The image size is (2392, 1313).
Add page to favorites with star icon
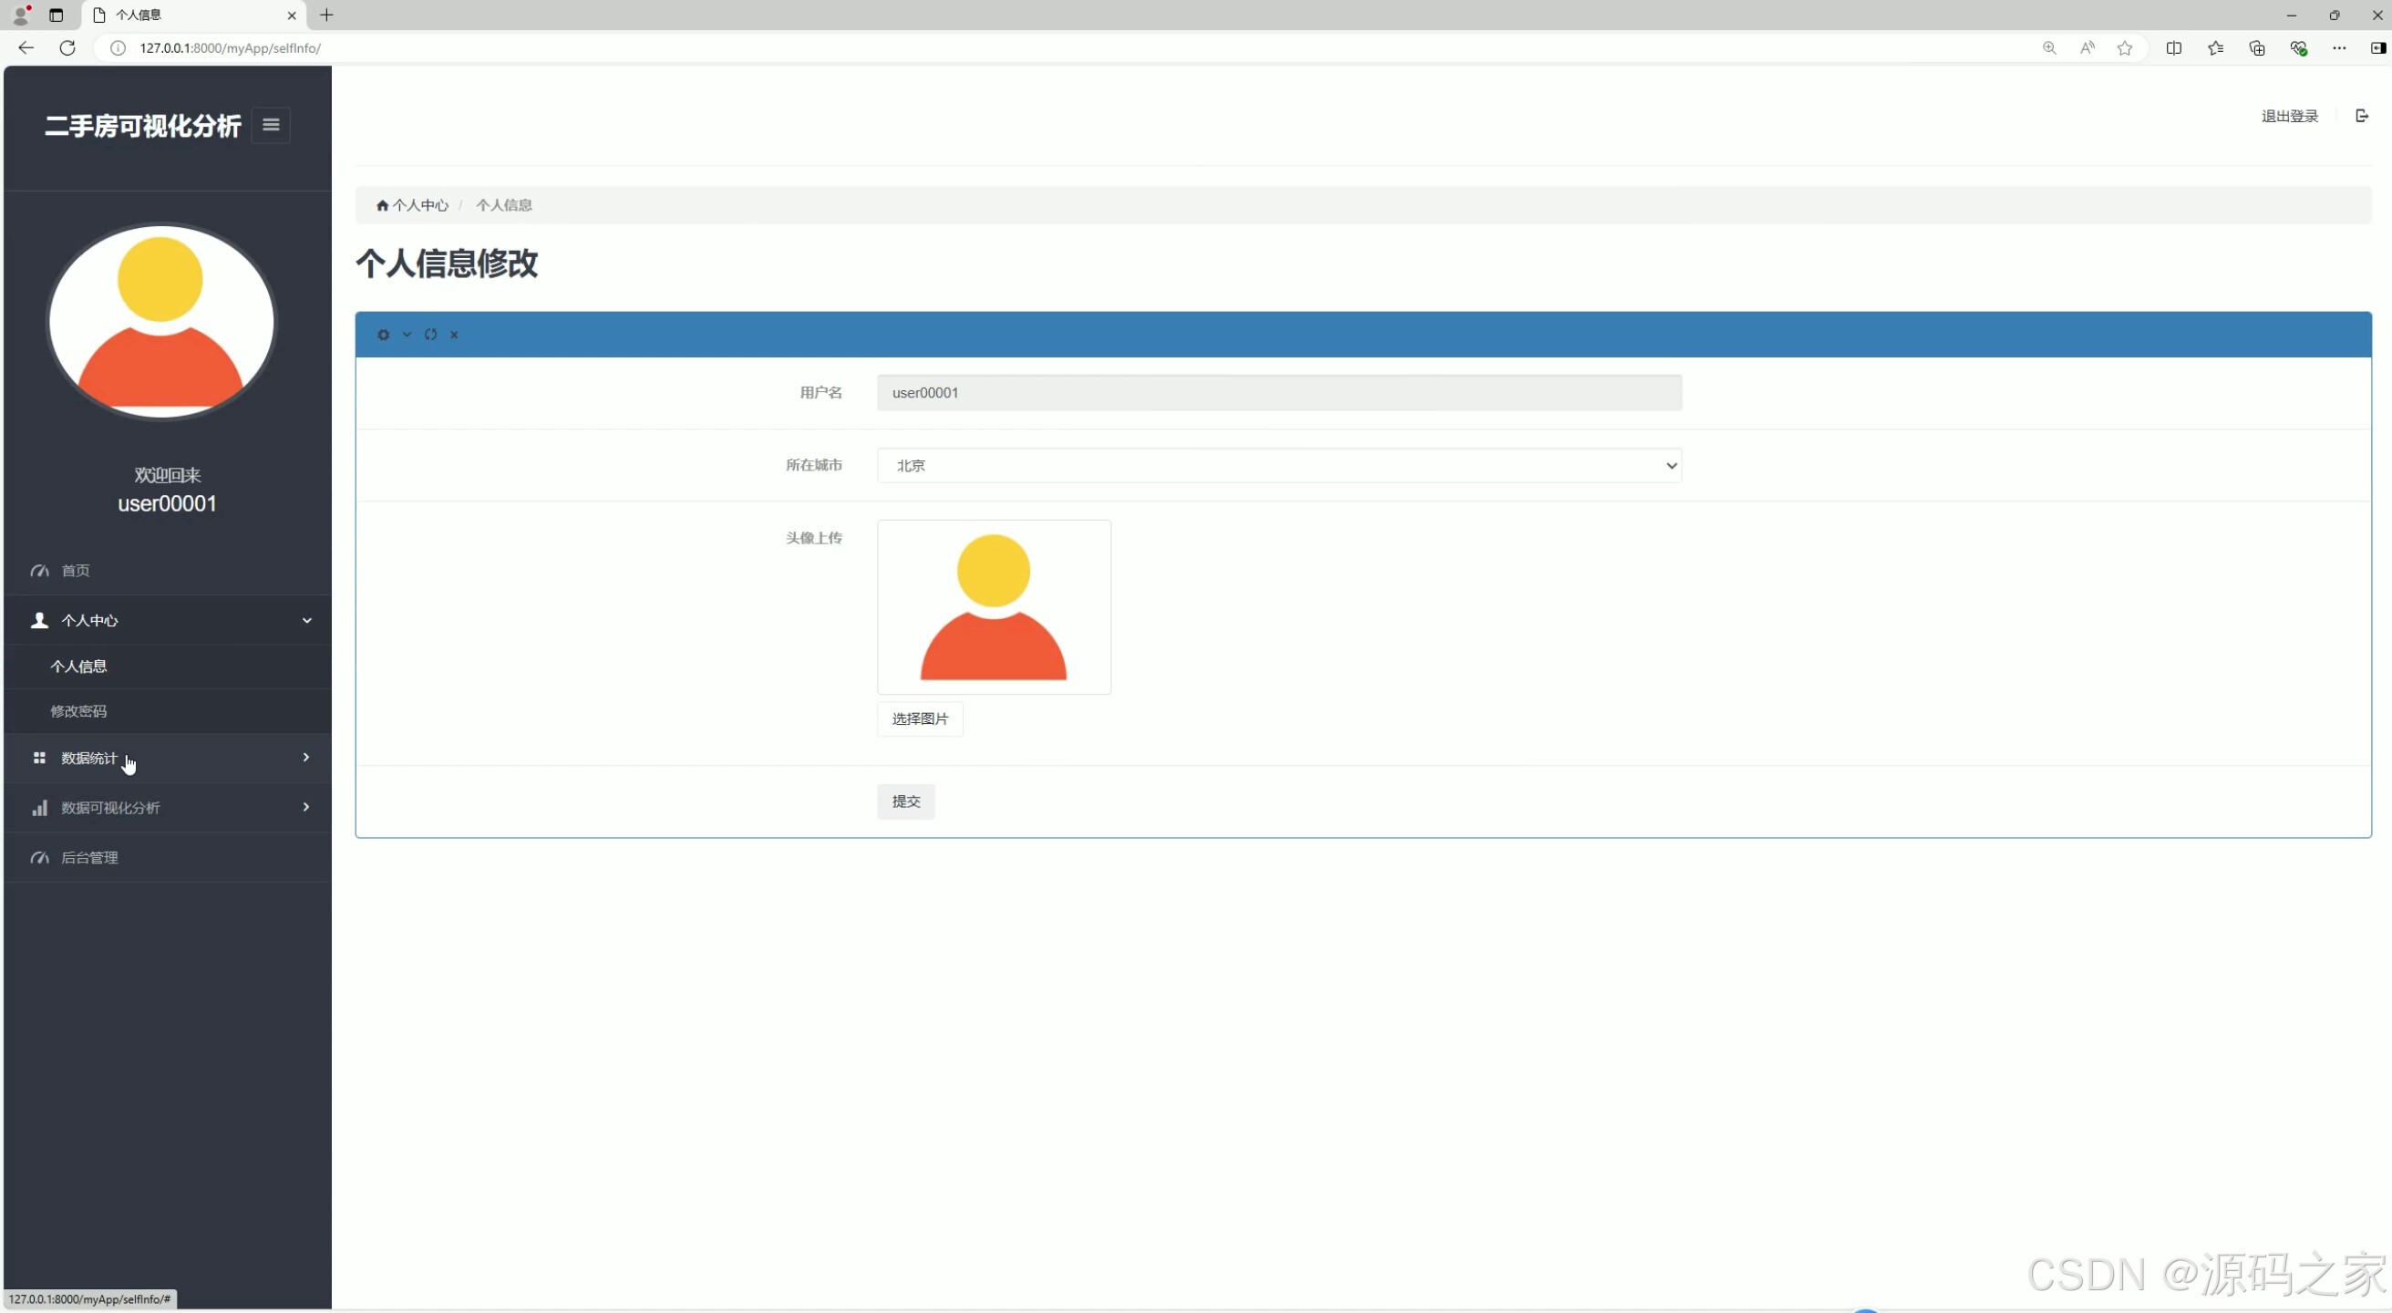[2125, 48]
